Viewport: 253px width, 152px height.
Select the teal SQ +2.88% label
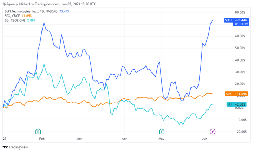(236, 104)
